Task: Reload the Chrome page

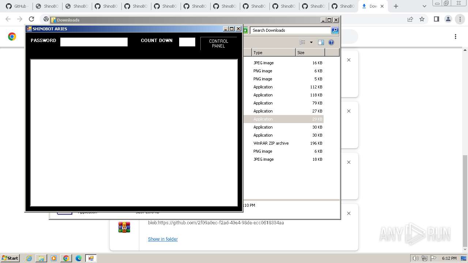Action: pos(31,19)
